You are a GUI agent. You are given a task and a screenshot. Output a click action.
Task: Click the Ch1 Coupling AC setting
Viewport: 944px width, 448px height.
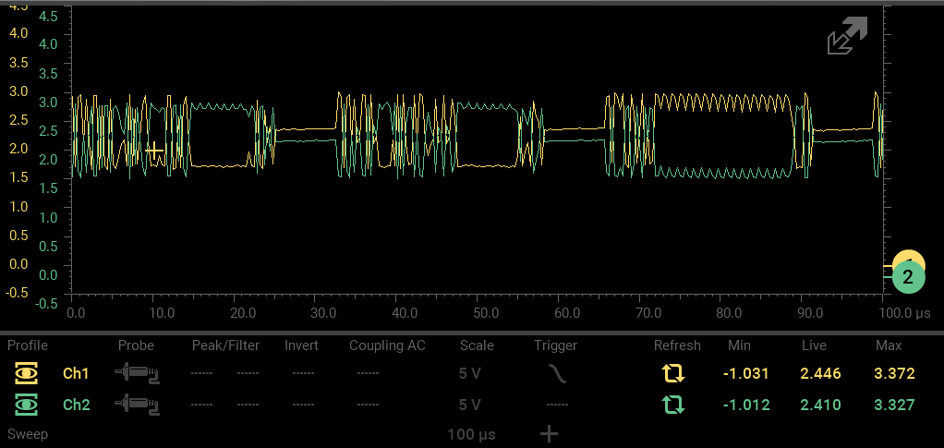coord(368,374)
